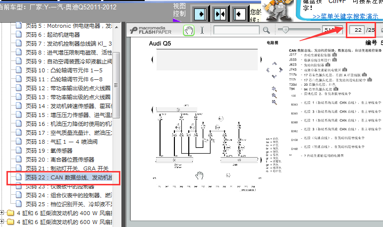The width and height of the screenshot is (383, 227).
Task: Select 页码 22：CAN 数据总线
Action: coord(69,177)
